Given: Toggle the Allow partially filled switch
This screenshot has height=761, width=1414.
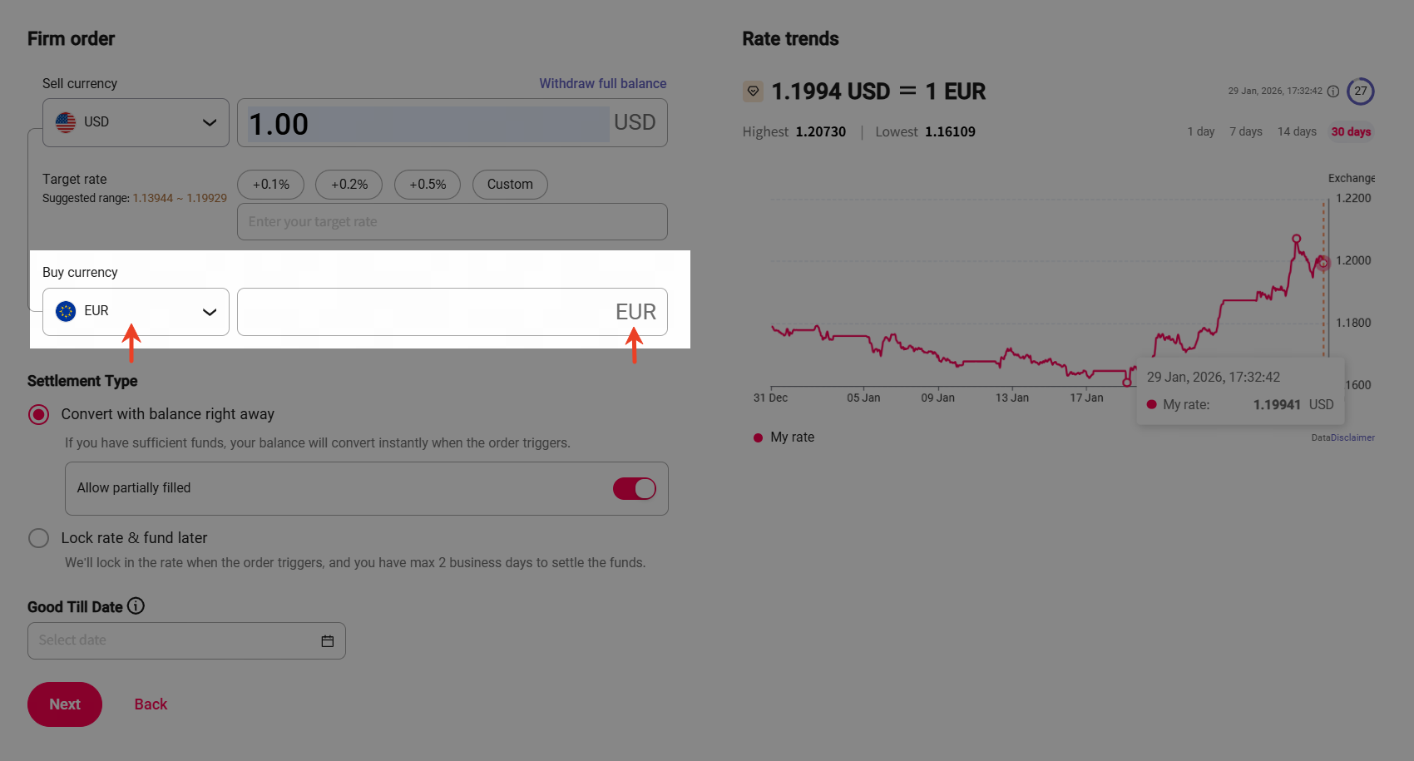Looking at the screenshot, I should [634, 488].
